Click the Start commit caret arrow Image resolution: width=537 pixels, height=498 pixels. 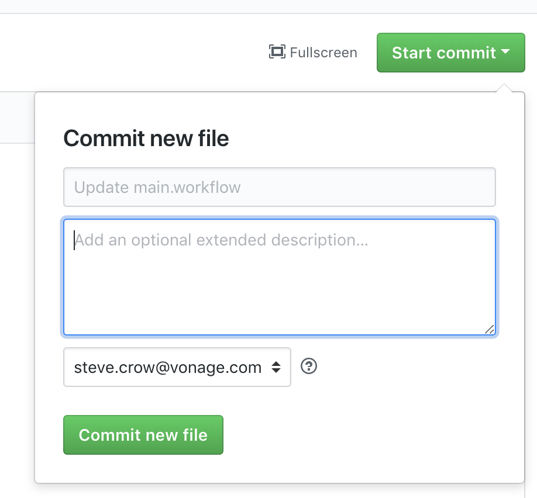click(x=505, y=51)
